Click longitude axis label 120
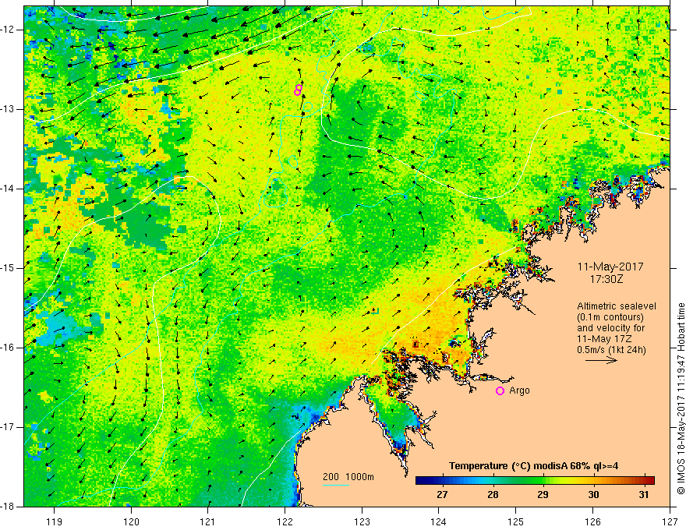The image size is (686, 530). click(131, 521)
